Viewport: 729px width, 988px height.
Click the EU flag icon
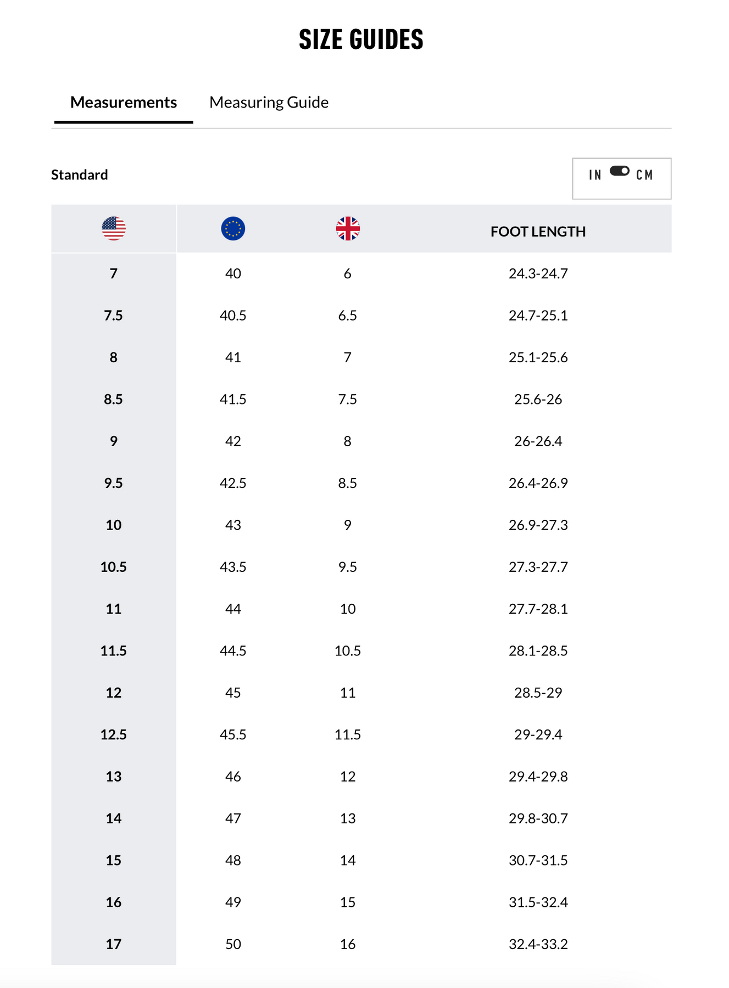pos(233,228)
